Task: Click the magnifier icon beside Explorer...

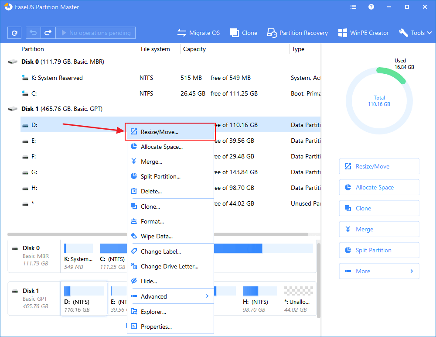Action: click(134, 311)
